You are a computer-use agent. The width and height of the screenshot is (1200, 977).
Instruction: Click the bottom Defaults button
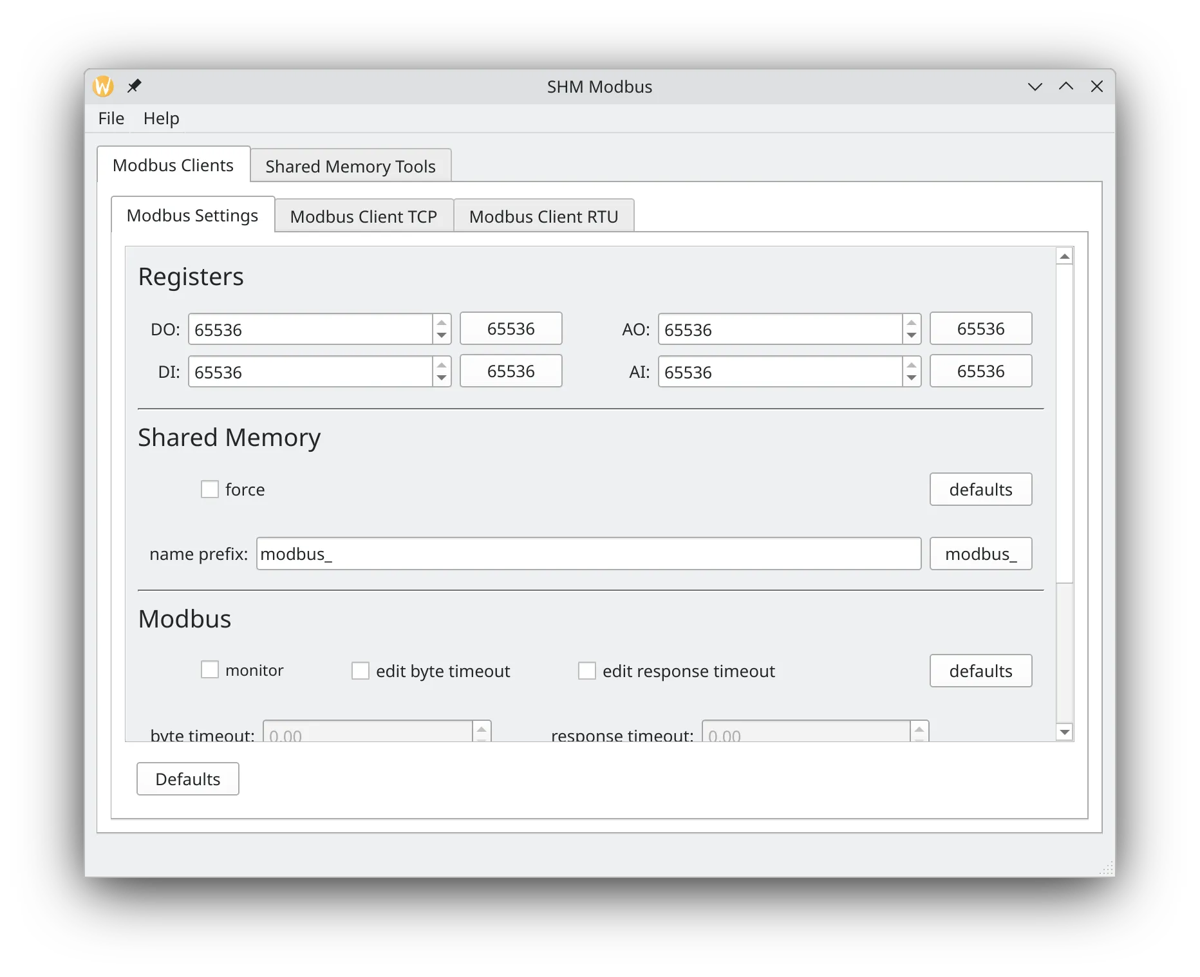(x=187, y=779)
